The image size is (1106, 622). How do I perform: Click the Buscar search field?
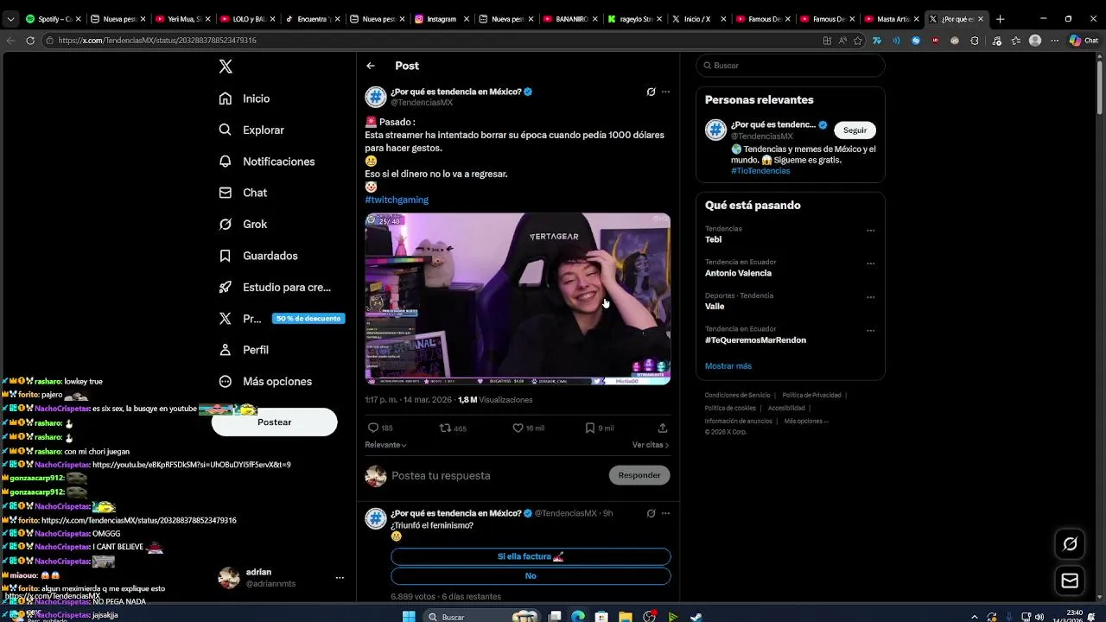click(791, 66)
